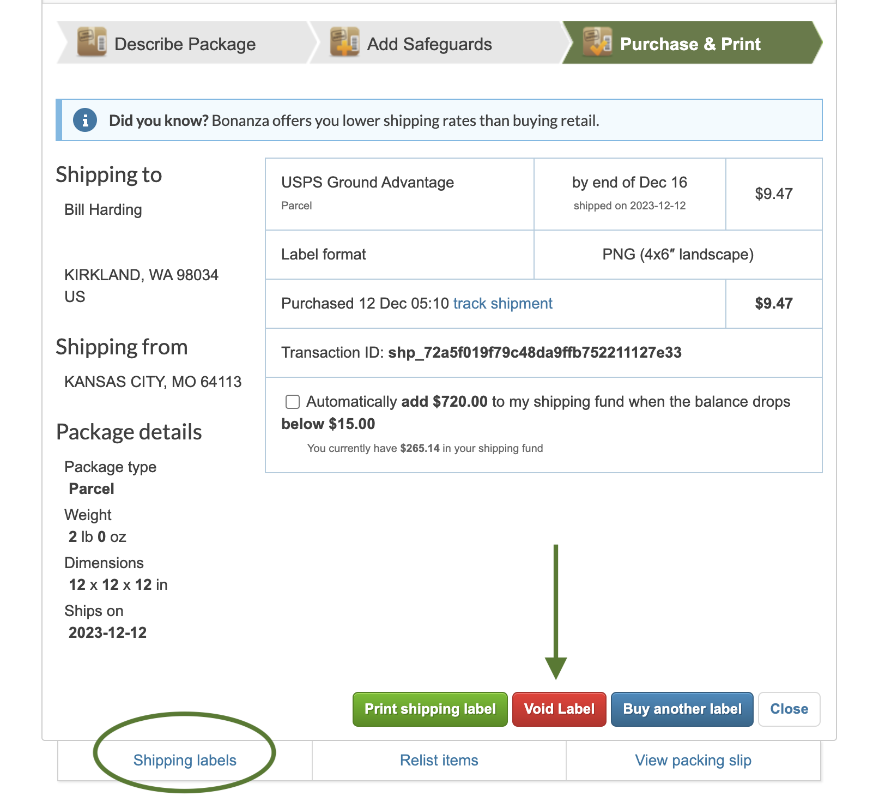Click the red Void Label button
The height and width of the screenshot is (796, 873).
pos(559,709)
